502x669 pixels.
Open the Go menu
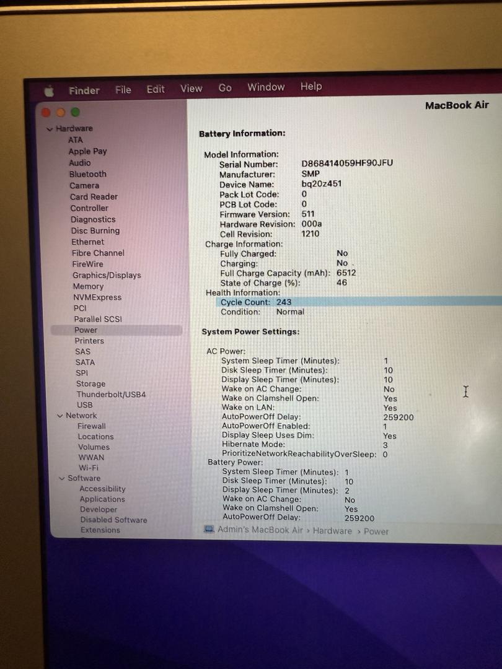coord(225,88)
